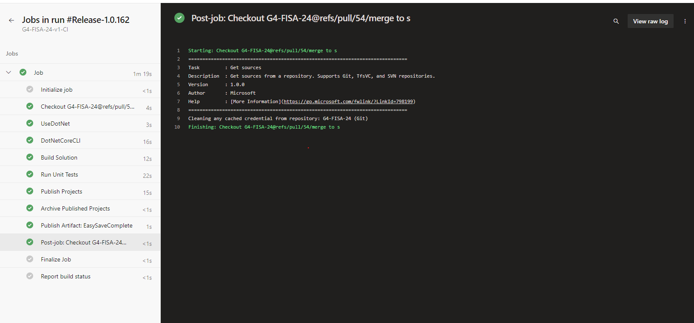Image resolution: width=694 pixels, height=323 pixels.
Task: Open the DotNetCoreCLI step log
Action: [60, 140]
